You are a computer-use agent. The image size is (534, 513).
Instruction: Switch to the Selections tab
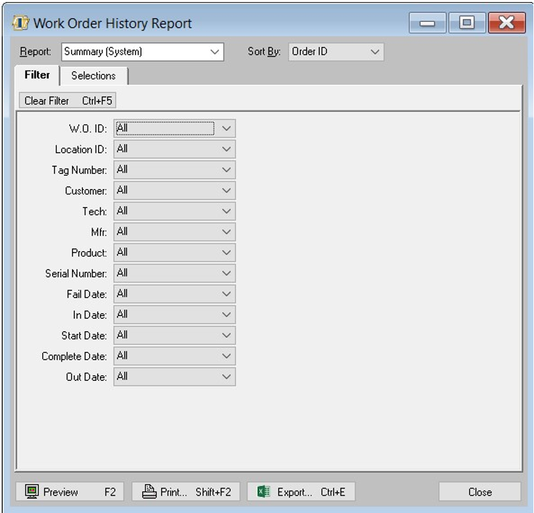pos(94,76)
